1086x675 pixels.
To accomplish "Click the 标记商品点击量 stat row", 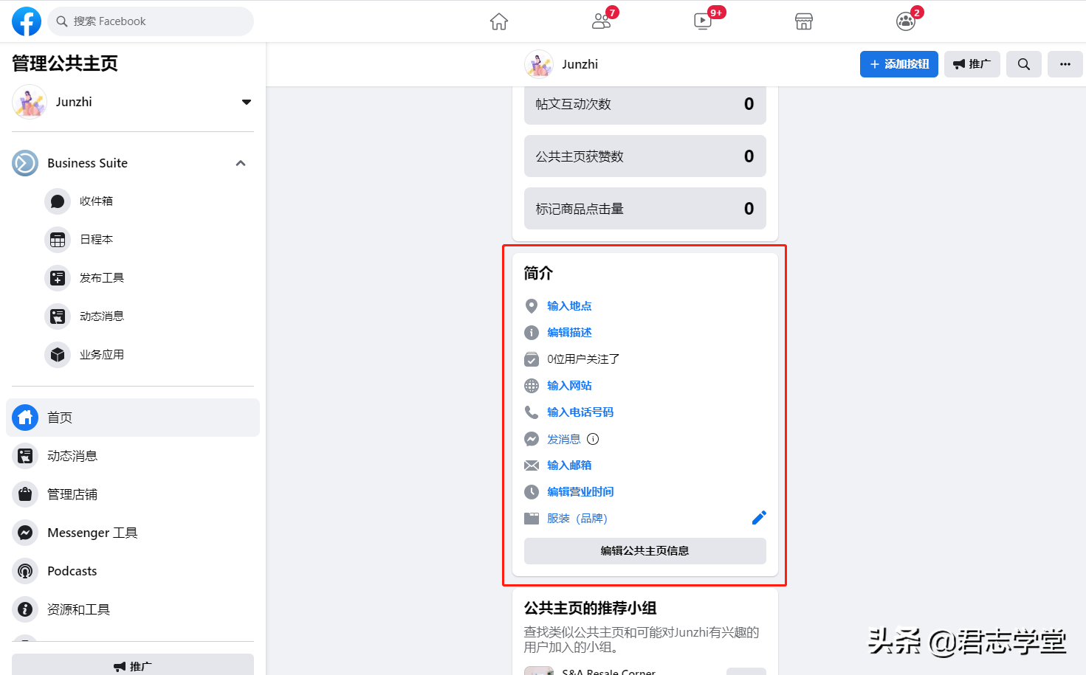I will [645, 209].
